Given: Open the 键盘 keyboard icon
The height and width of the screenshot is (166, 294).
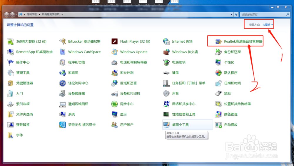Looking at the screenshot, I should pyautogui.click(x=166, y=73).
